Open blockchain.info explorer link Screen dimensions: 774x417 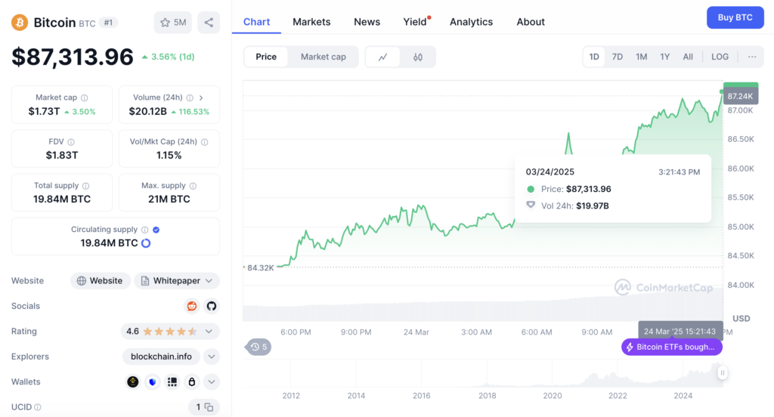[161, 357]
